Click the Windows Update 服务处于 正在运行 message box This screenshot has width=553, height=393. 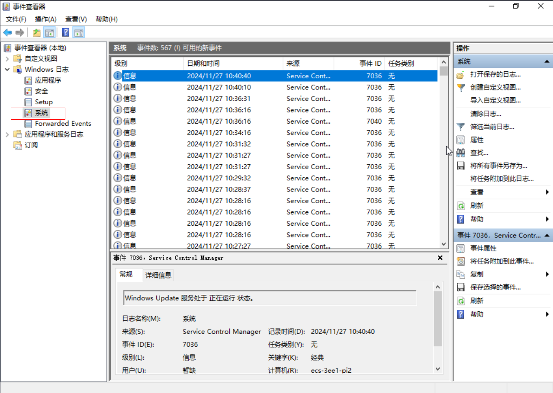(x=270, y=298)
